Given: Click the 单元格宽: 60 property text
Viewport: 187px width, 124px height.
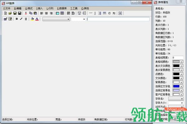Looking at the screenshot, I should pos(163,49).
